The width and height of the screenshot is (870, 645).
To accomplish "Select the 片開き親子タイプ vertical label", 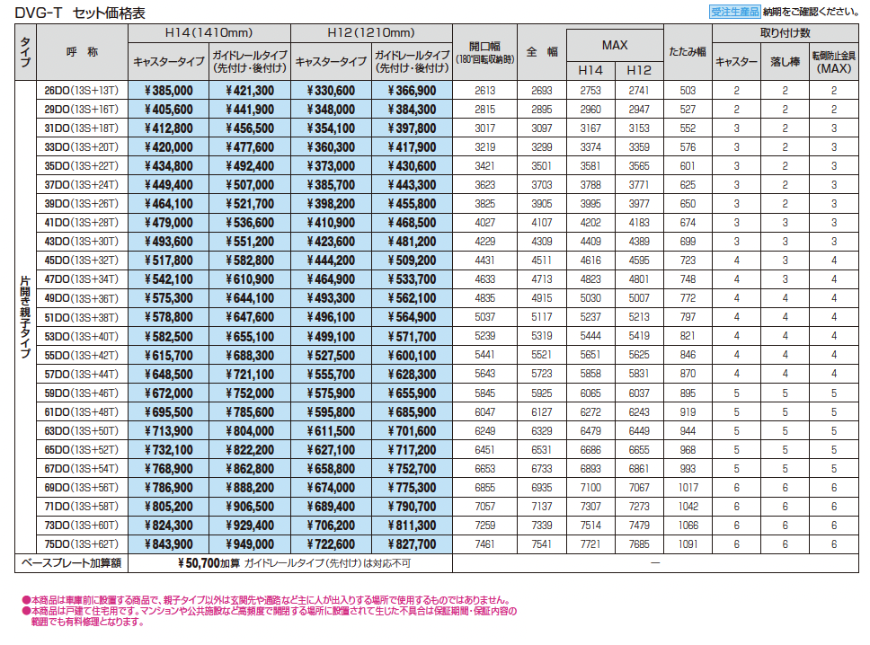I will [x=25, y=317].
